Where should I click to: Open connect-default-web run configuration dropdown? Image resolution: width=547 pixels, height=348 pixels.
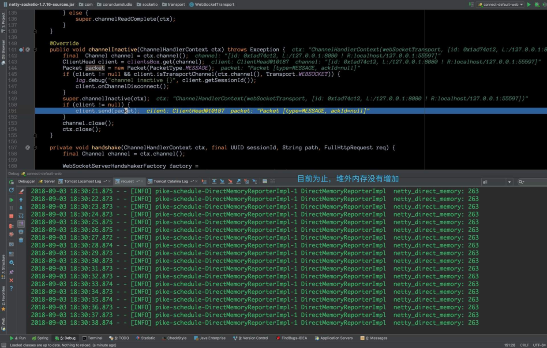tap(500, 4)
